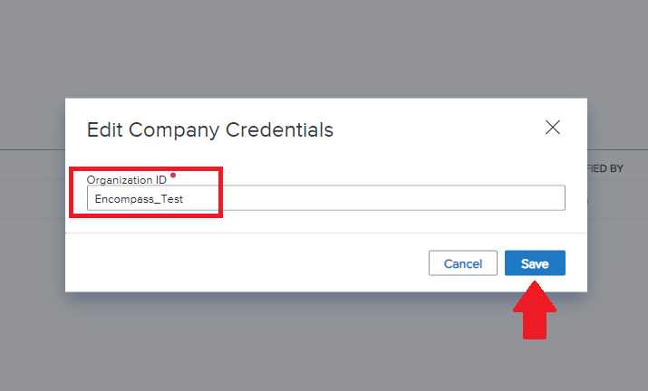Screen dimensions: 648x391
Task: Click the dimmed background above the dialog
Action: [x=324, y=49]
